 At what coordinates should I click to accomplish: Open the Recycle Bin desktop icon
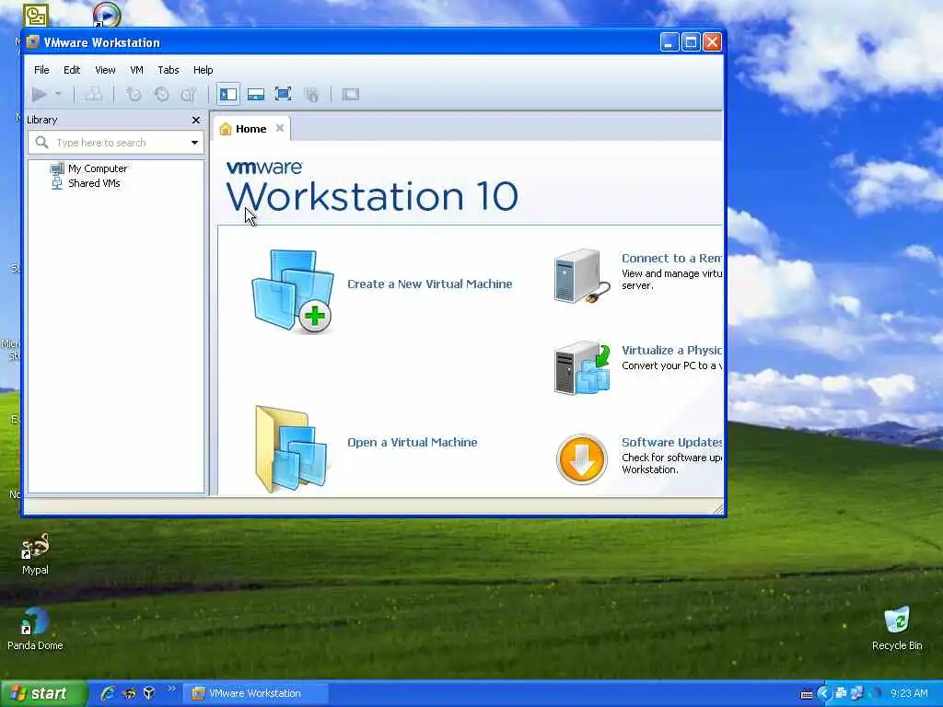(897, 629)
